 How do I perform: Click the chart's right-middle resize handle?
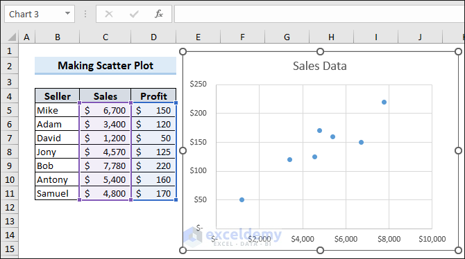458,151
